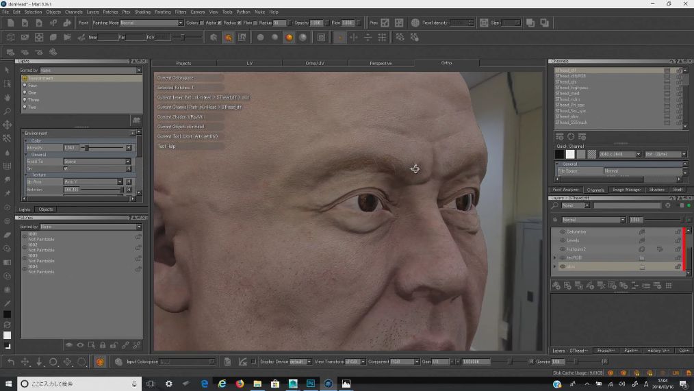Click the Tool Help overlay entry
694x391 pixels.
[x=167, y=146]
